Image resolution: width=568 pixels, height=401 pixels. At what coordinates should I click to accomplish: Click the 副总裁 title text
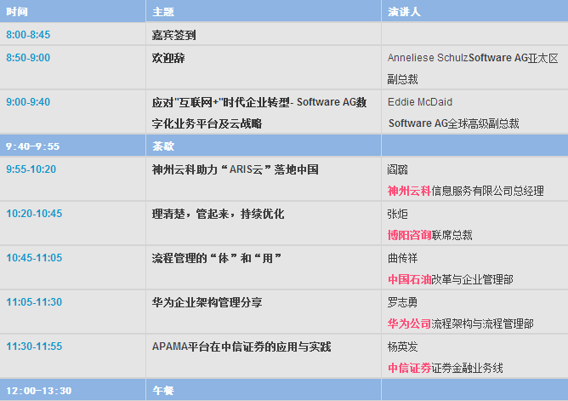click(x=402, y=79)
